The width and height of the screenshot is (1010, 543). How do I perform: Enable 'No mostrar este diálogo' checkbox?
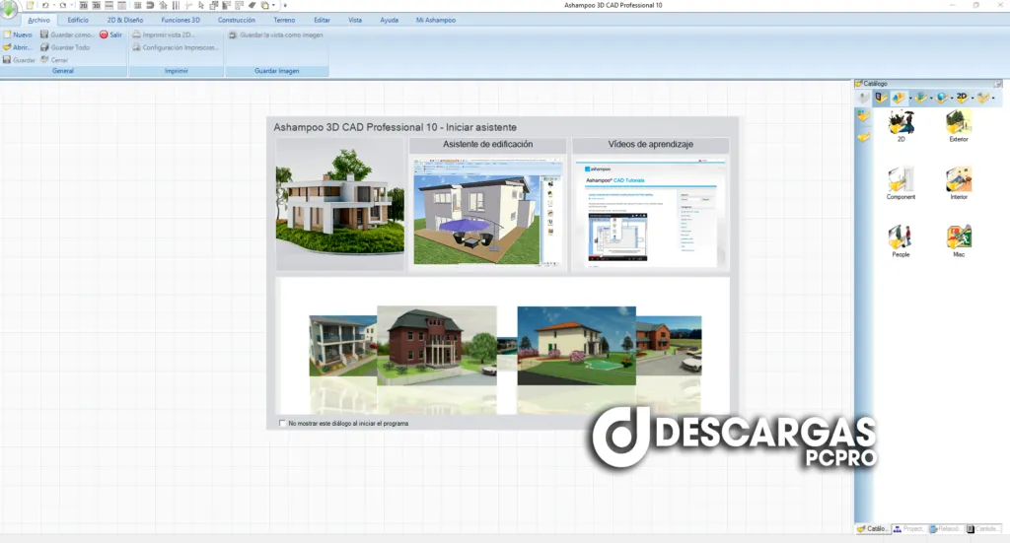[x=282, y=423]
